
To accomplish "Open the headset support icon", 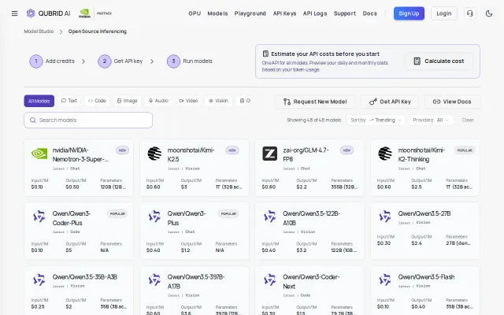I will 469,13.
